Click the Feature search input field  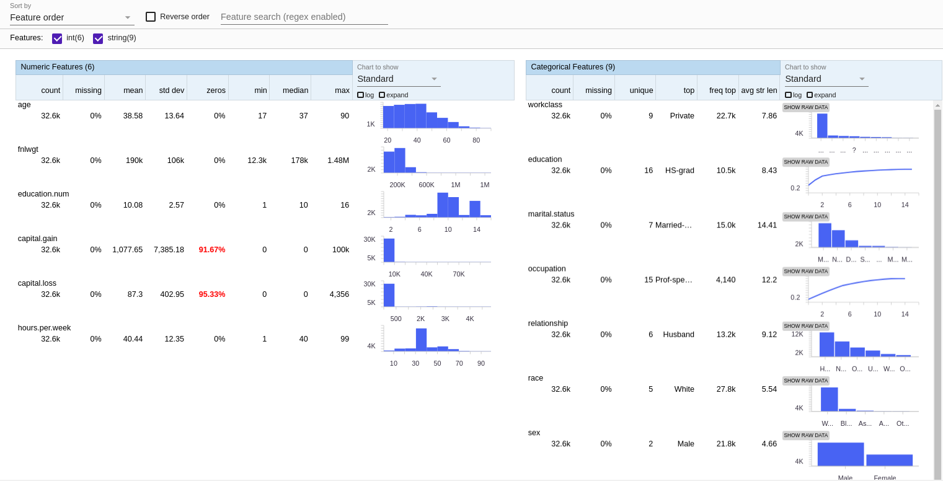(304, 17)
